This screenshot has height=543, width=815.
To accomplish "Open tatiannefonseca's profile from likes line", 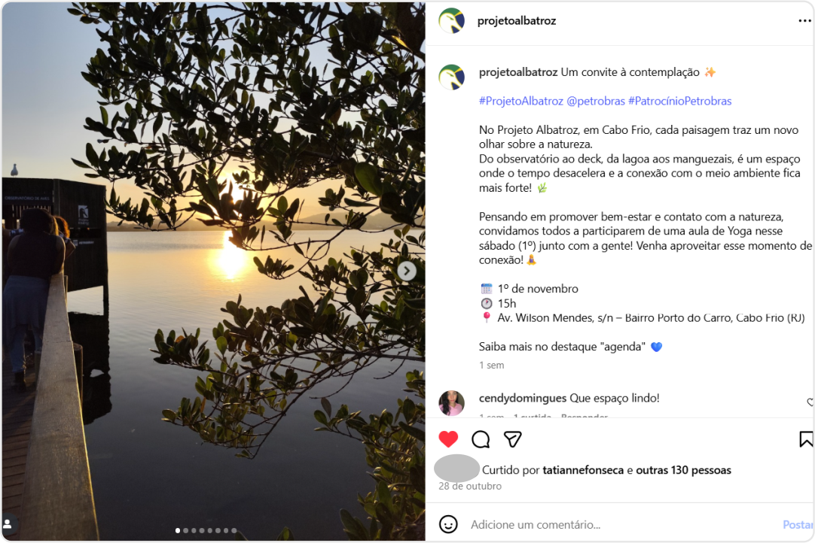I will (582, 470).
